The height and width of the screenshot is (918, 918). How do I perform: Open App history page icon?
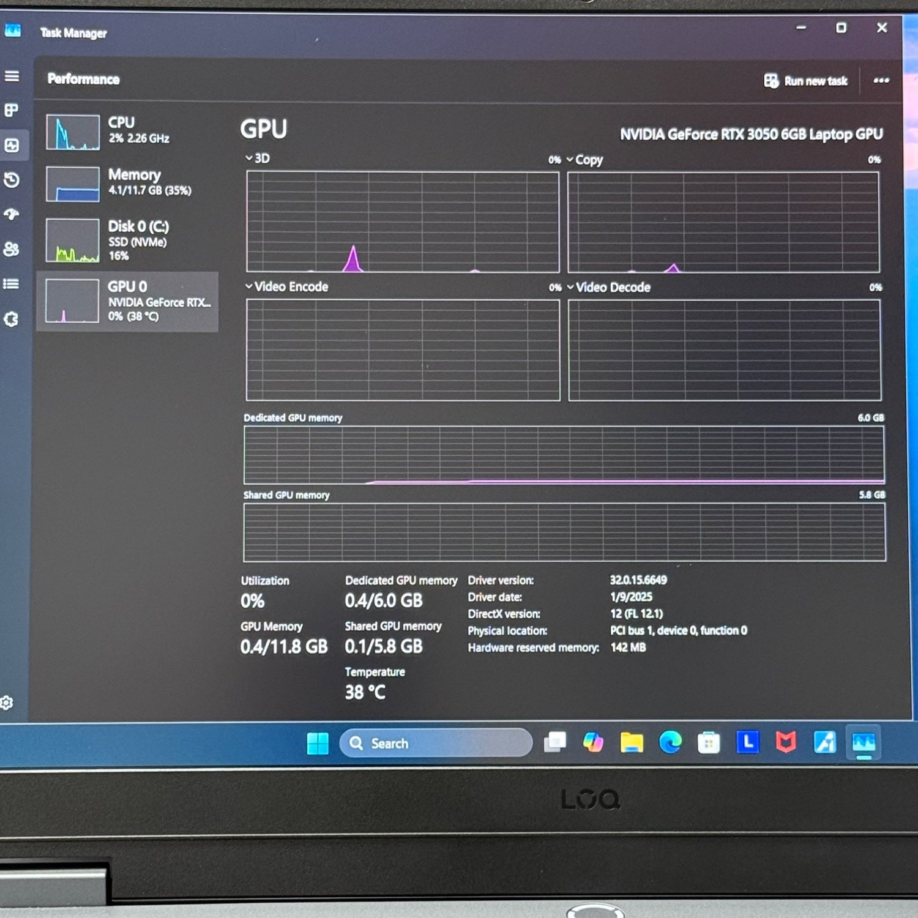pos(12,180)
